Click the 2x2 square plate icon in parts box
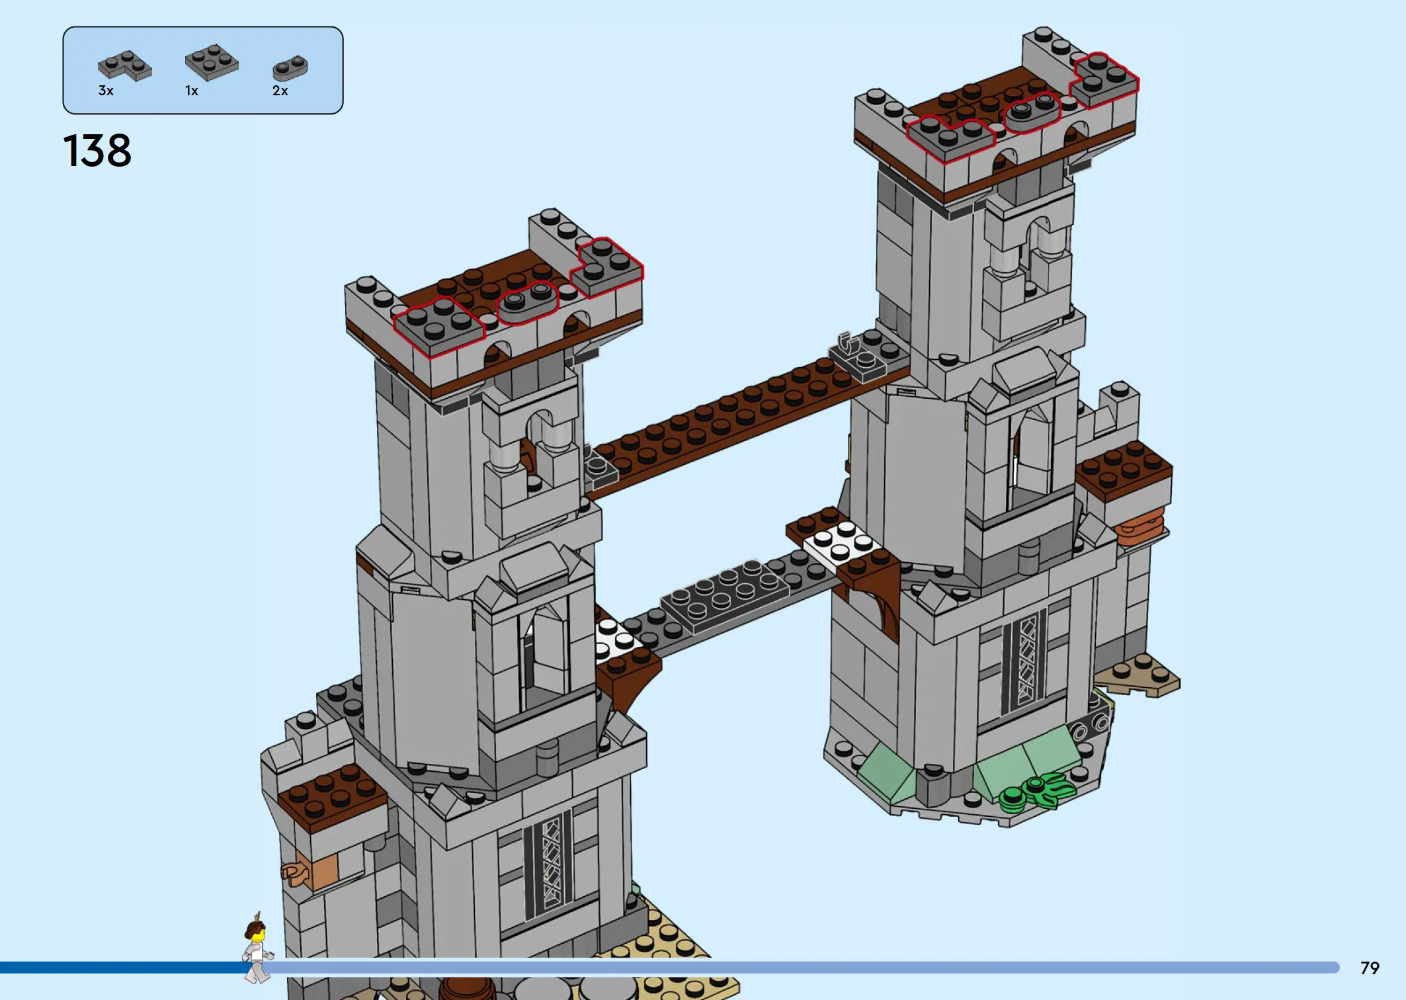The image size is (1406, 1000). coord(212,62)
